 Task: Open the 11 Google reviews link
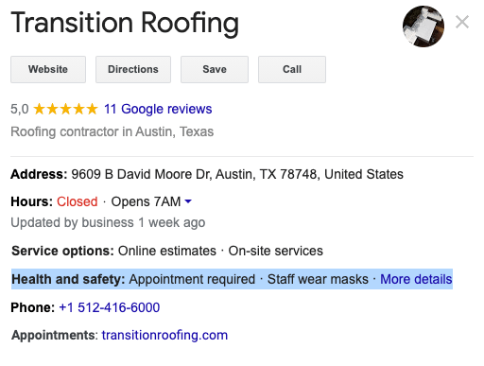[x=158, y=109]
